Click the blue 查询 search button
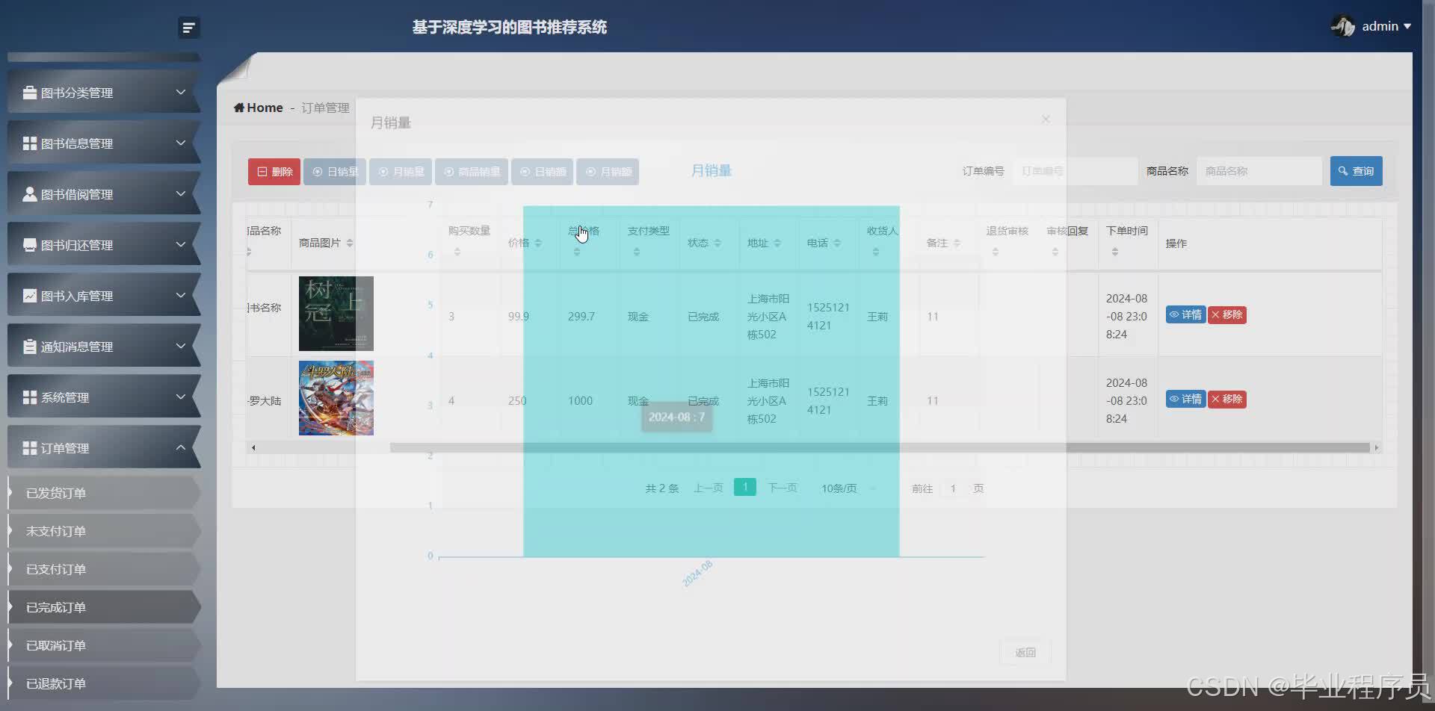Screen dimensions: 1435x711 click(1357, 171)
